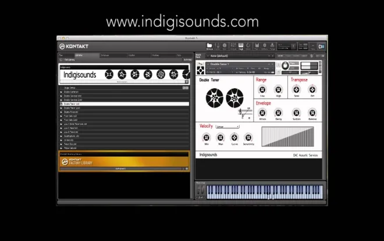Click the Double Tenor instrument thumbnail icon
Viewport: 384px width, 241px height.
coord(201,70)
